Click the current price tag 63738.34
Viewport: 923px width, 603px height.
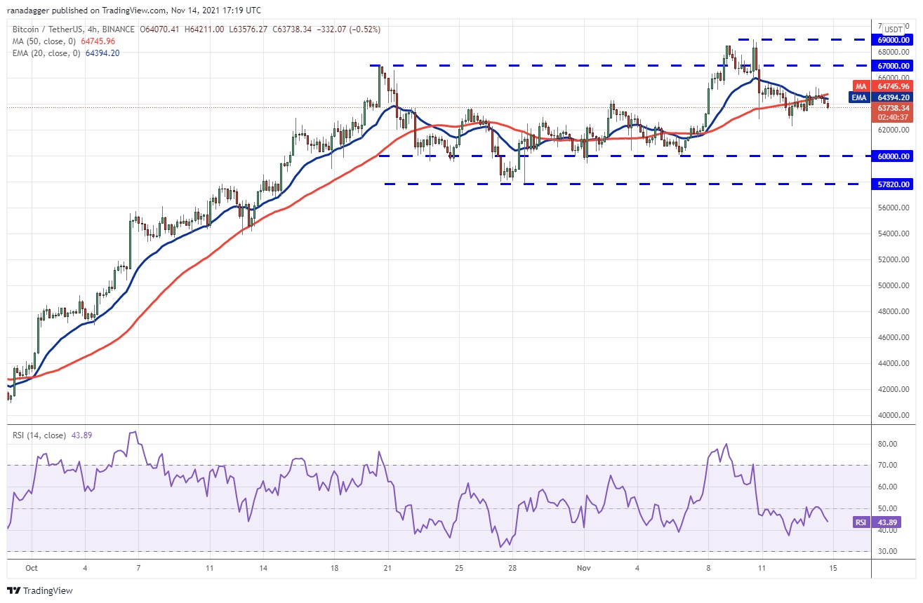[893, 108]
